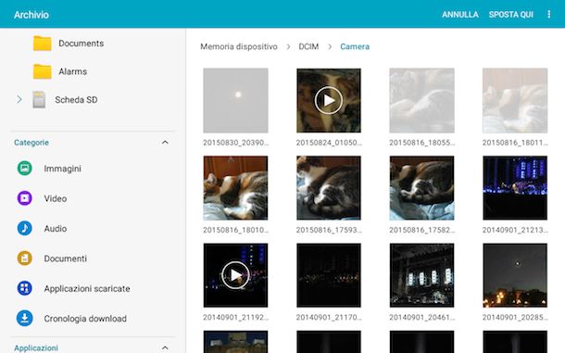Screen dimensions: 565x353
Task: Go to Memoria dispositivo breadcrumb
Action: 239,46
